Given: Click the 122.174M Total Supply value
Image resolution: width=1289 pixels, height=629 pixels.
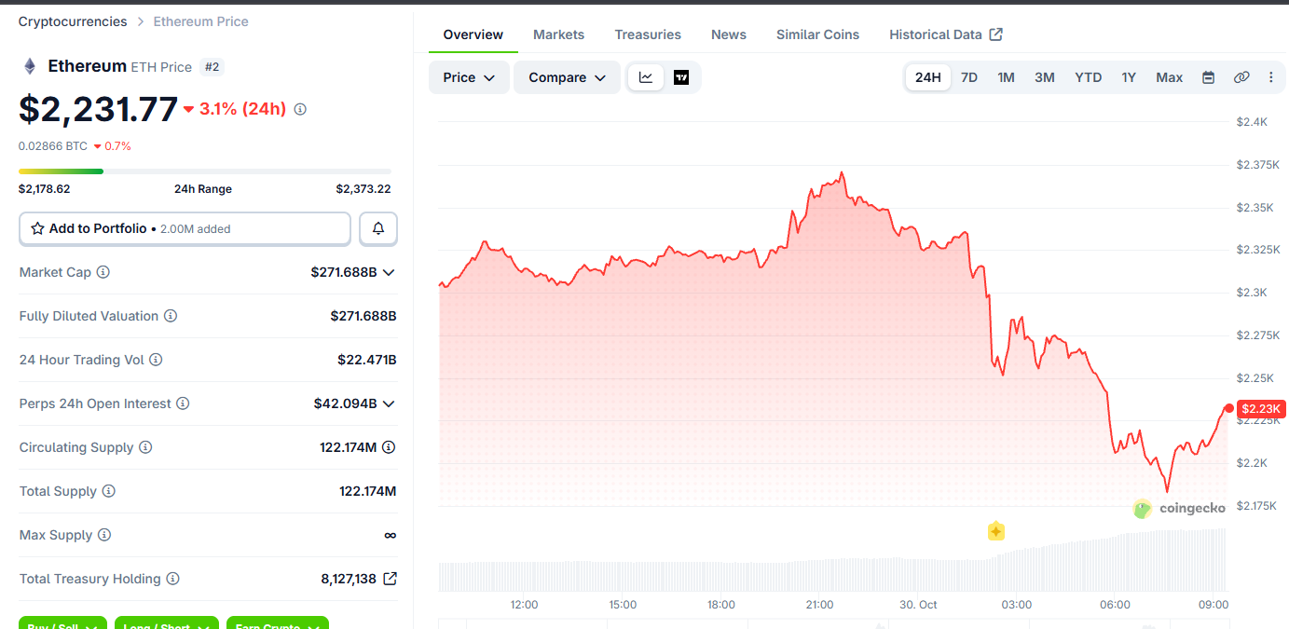Looking at the screenshot, I should click(x=368, y=491).
